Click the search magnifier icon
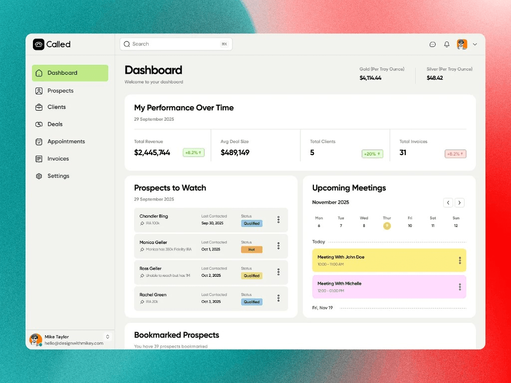The width and height of the screenshot is (511, 383). tap(127, 44)
